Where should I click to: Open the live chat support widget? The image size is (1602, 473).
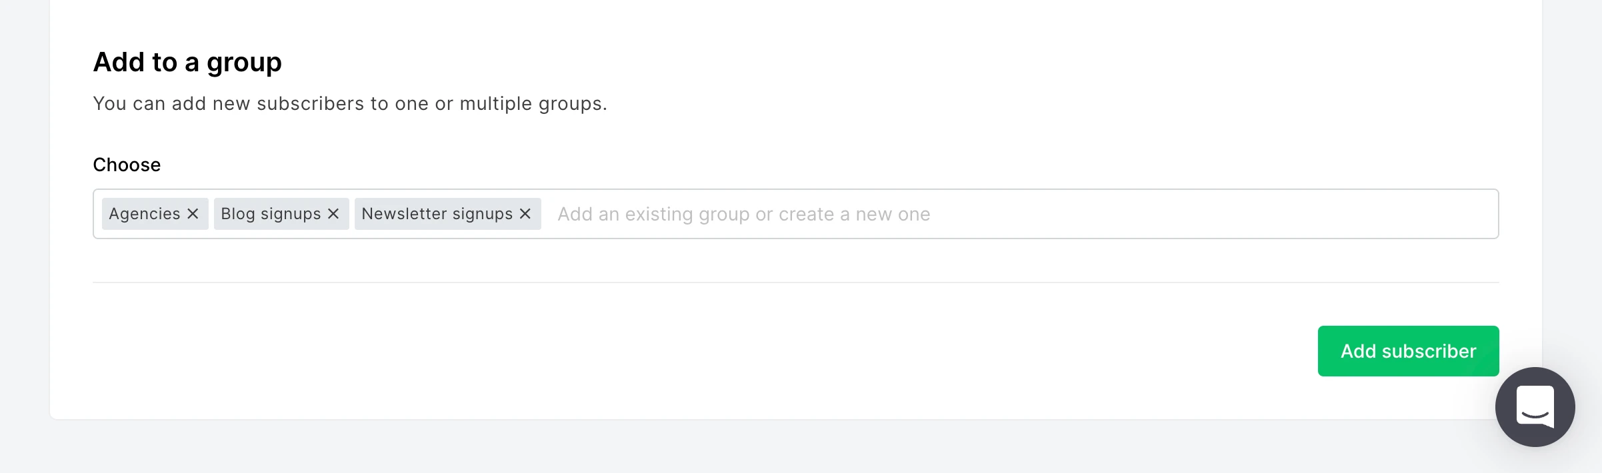1535,407
